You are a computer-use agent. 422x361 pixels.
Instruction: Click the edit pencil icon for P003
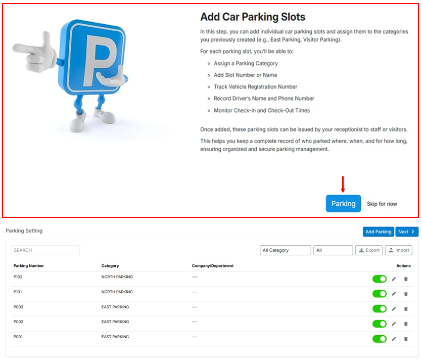[x=394, y=309]
